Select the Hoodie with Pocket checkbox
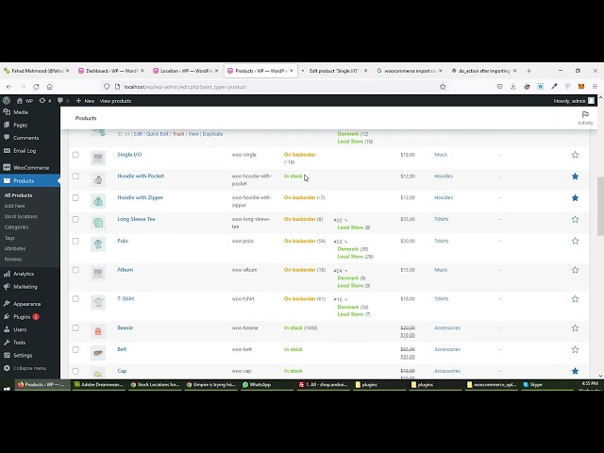 coord(75,176)
